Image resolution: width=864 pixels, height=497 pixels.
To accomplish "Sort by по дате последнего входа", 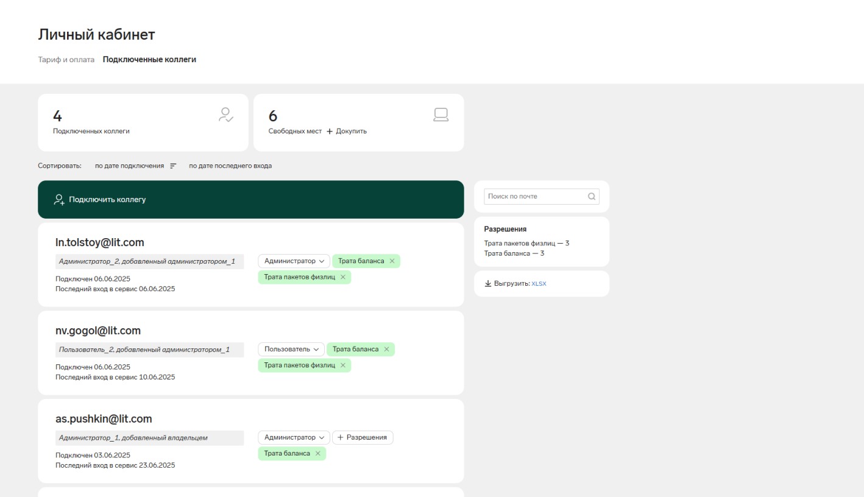I will 230,166.
